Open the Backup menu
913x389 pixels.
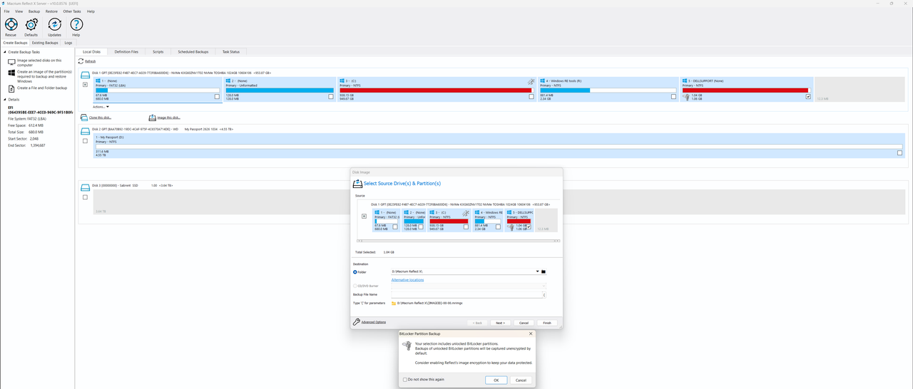(x=34, y=11)
